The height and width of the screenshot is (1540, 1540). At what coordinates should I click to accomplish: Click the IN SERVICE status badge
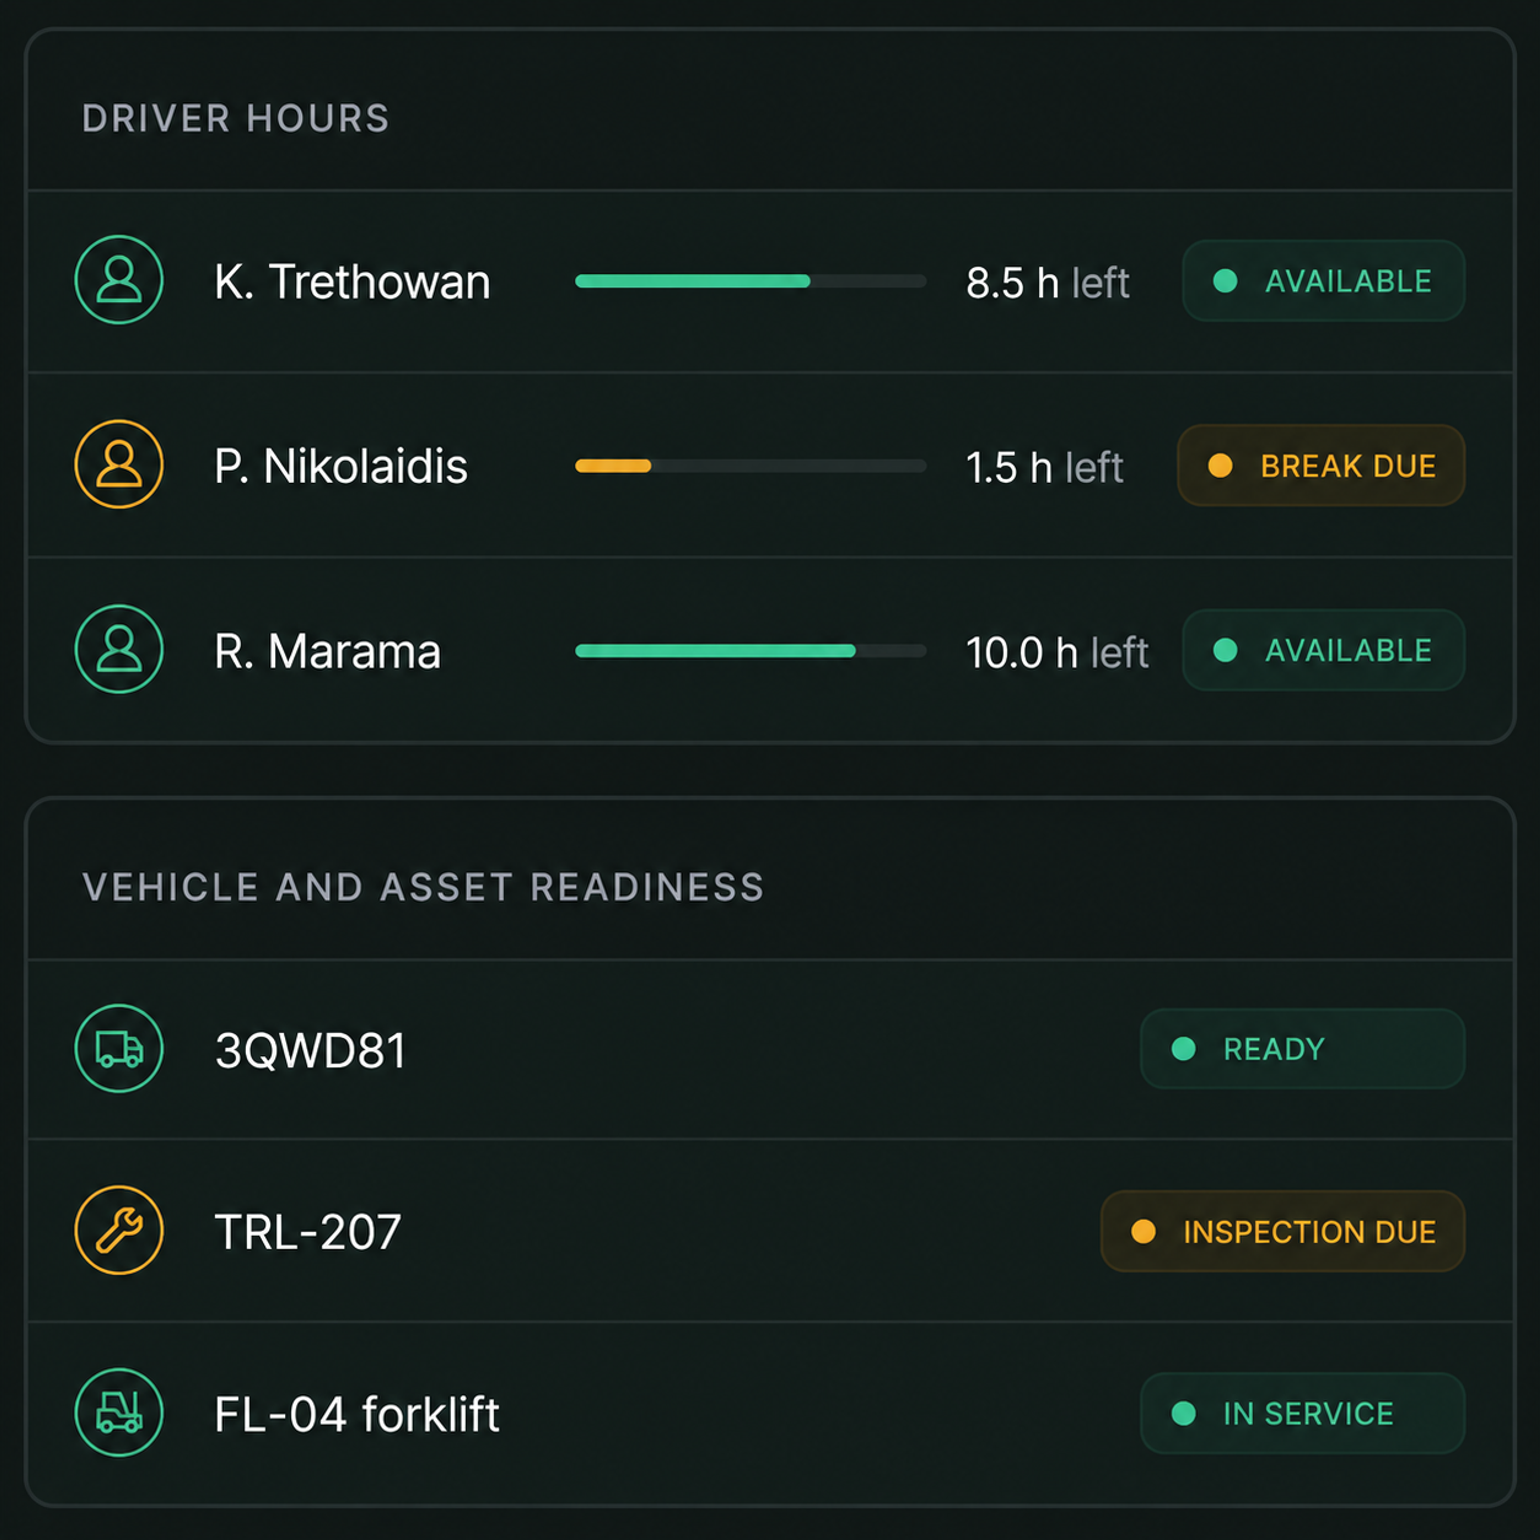pos(1303,1413)
